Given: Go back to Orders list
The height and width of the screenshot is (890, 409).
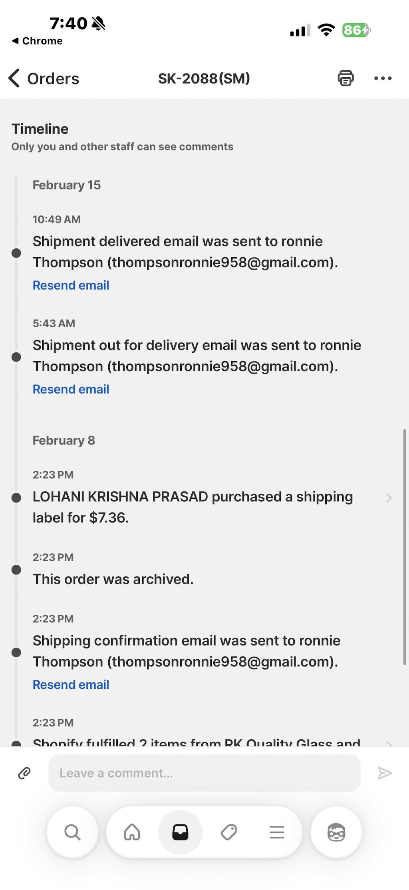Looking at the screenshot, I should (44, 78).
